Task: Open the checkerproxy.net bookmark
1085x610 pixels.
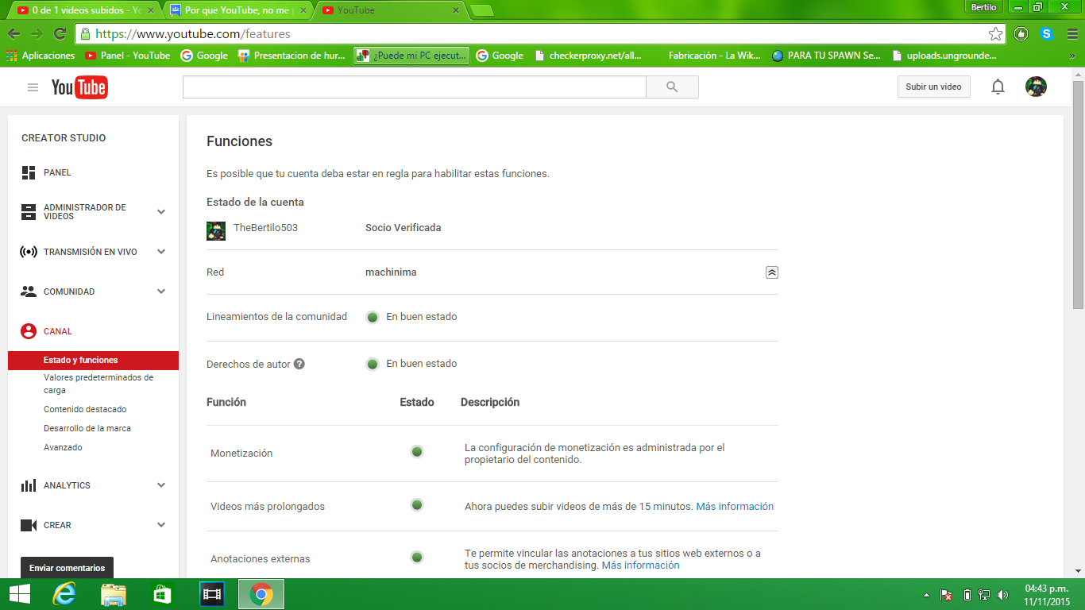Action: coord(589,56)
